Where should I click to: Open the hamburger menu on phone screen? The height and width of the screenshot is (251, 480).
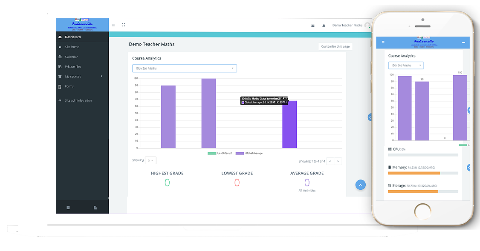(383, 42)
